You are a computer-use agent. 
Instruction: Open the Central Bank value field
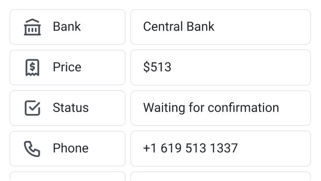(x=221, y=27)
